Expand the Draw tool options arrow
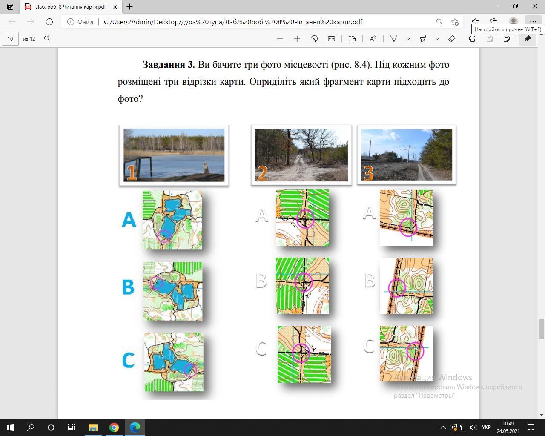545x436 pixels. (408, 39)
